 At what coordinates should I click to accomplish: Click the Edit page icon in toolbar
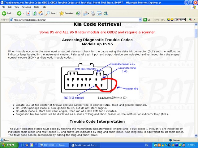click(x=99, y=13)
